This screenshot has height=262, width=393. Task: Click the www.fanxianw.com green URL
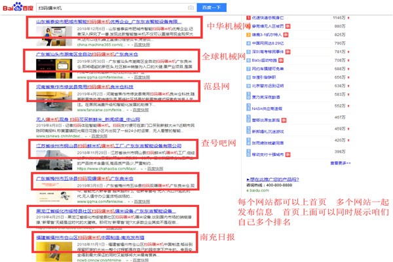pyautogui.click(x=100, y=110)
